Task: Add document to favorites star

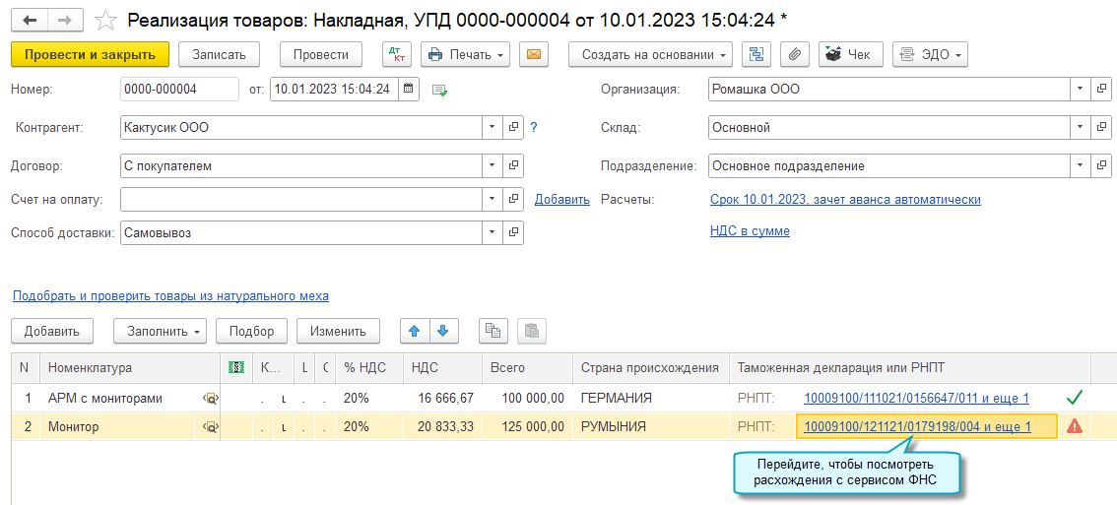Action: (105, 20)
